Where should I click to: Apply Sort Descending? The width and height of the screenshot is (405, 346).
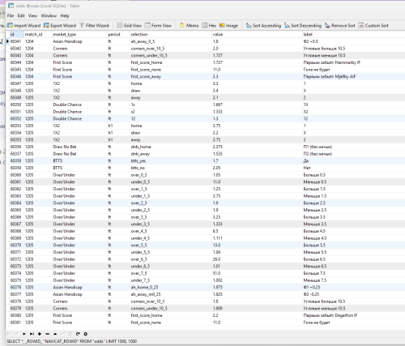pos(303,26)
